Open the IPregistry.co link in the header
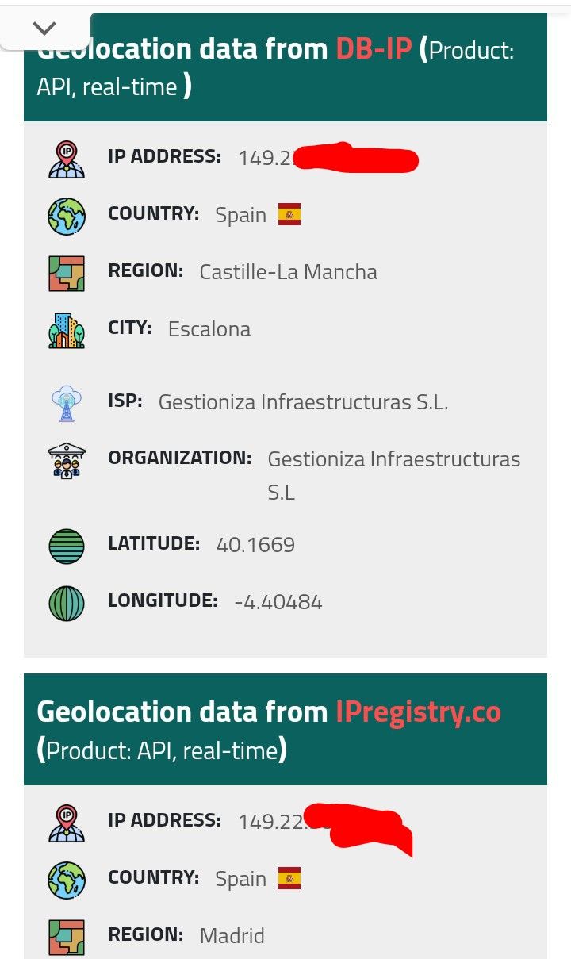The image size is (571, 959). [x=418, y=712]
